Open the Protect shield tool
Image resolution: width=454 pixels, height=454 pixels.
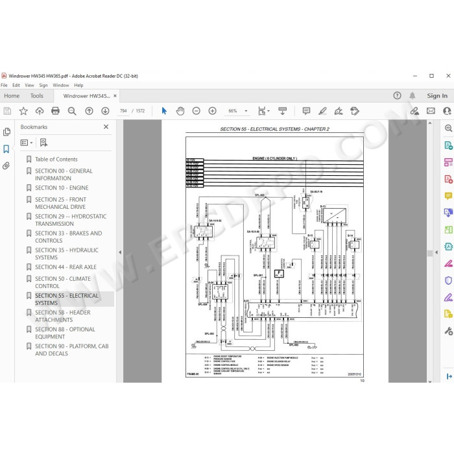448,280
